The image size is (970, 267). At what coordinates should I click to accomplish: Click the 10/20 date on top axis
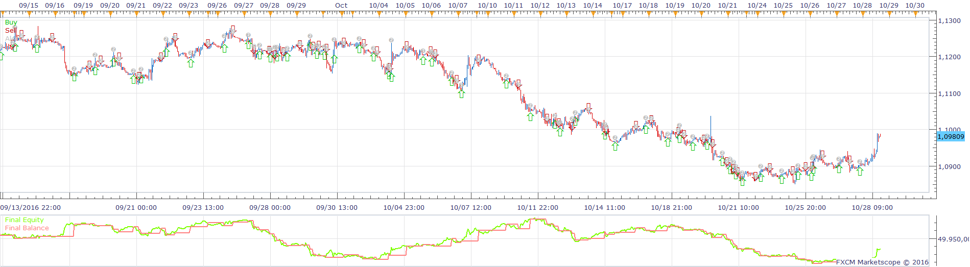[701, 6]
